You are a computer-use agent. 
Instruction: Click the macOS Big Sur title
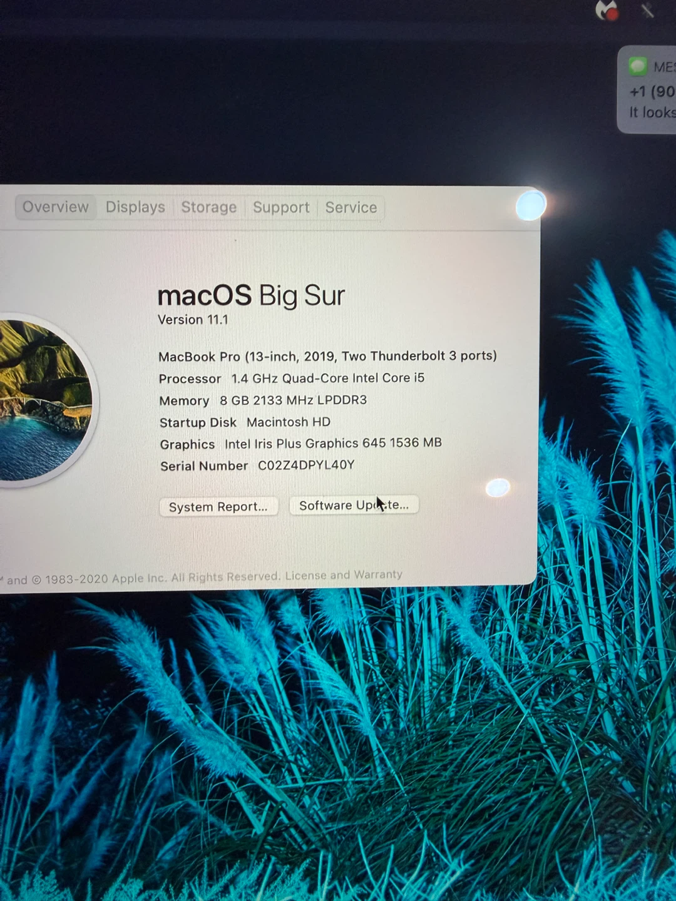point(251,295)
